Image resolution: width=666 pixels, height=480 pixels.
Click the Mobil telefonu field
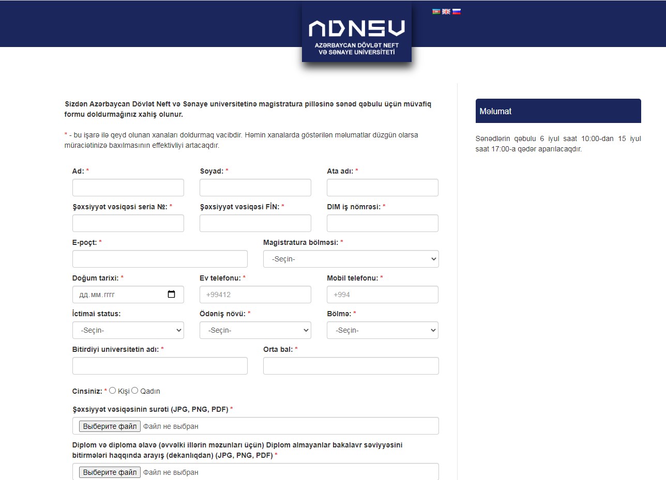tap(382, 295)
